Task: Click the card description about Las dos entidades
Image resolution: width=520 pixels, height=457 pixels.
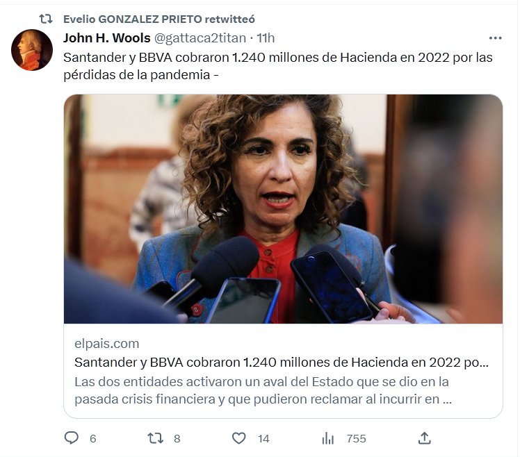Action: (263, 390)
